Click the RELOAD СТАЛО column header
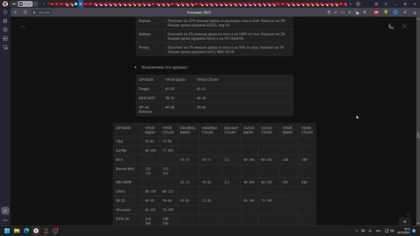 pyautogui.click(x=231, y=130)
